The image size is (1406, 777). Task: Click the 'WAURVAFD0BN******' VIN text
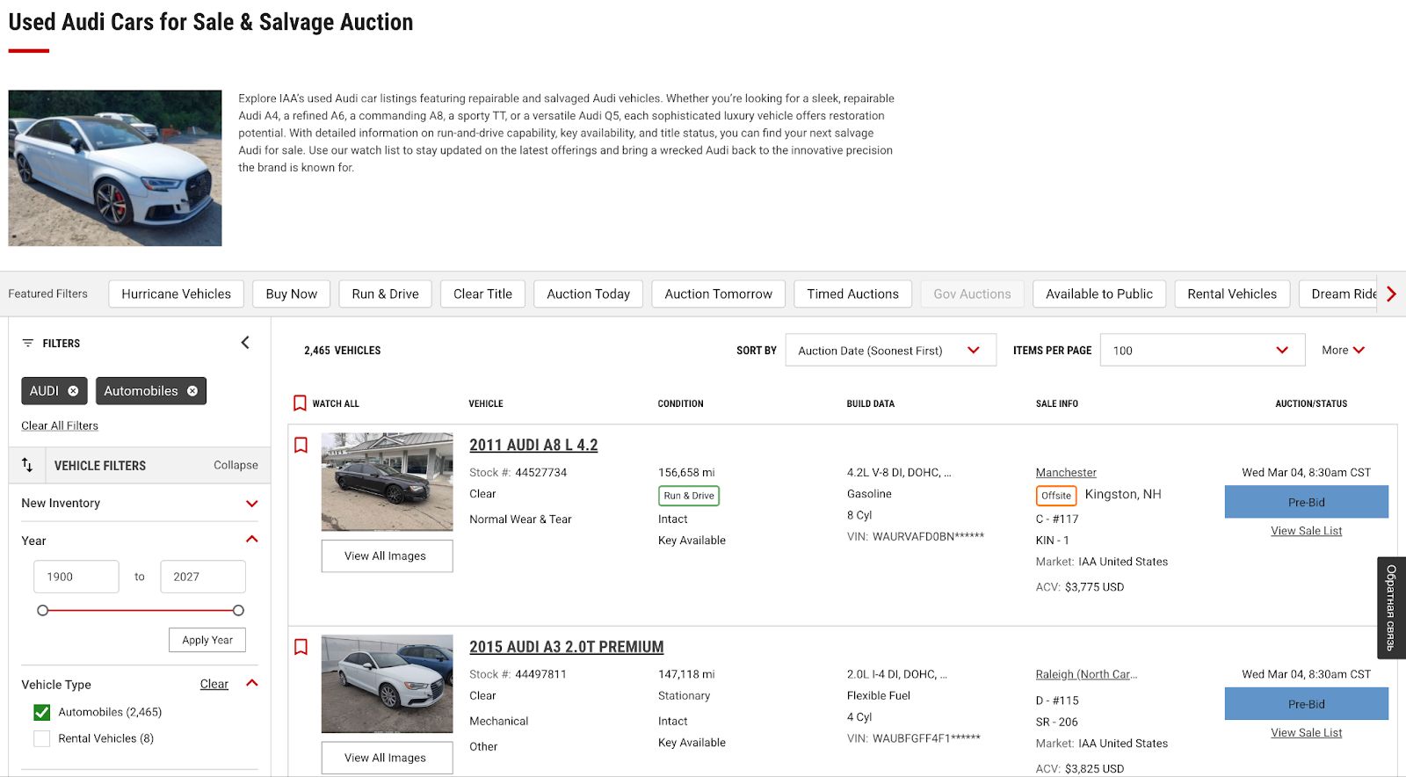coord(928,536)
